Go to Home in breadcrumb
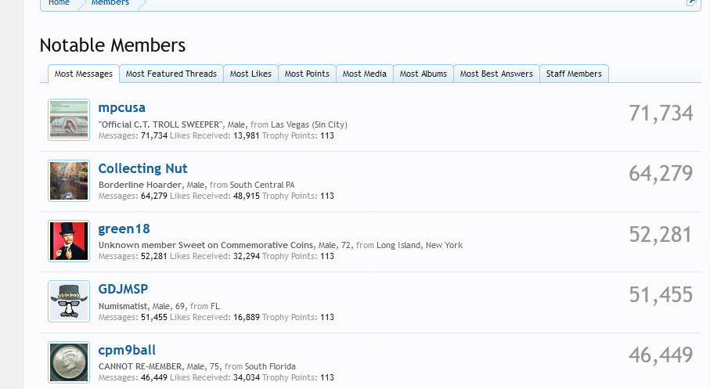The height and width of the screenshot is (389, 710). (59, 3)
